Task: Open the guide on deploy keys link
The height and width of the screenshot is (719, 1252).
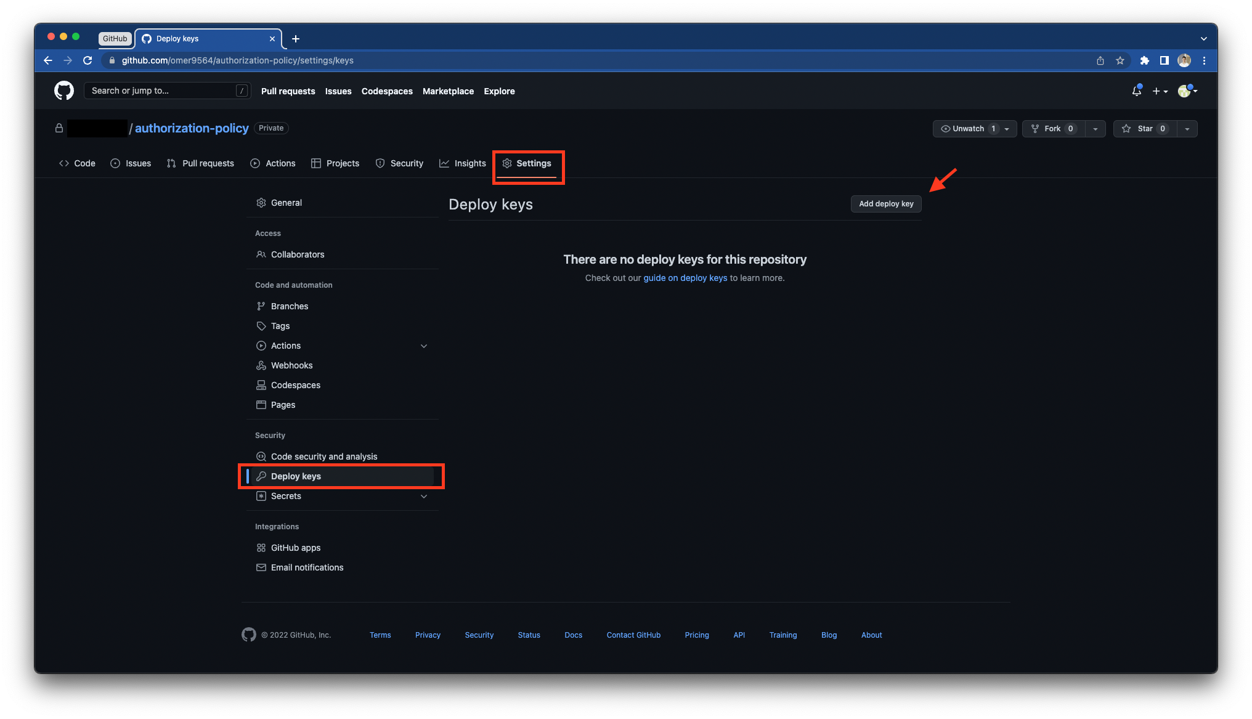Action: point(685,278)
